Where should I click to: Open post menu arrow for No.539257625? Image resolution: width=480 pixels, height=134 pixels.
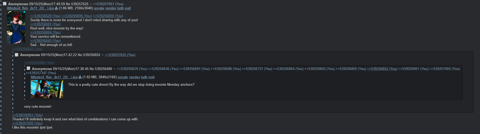point(91,4)
